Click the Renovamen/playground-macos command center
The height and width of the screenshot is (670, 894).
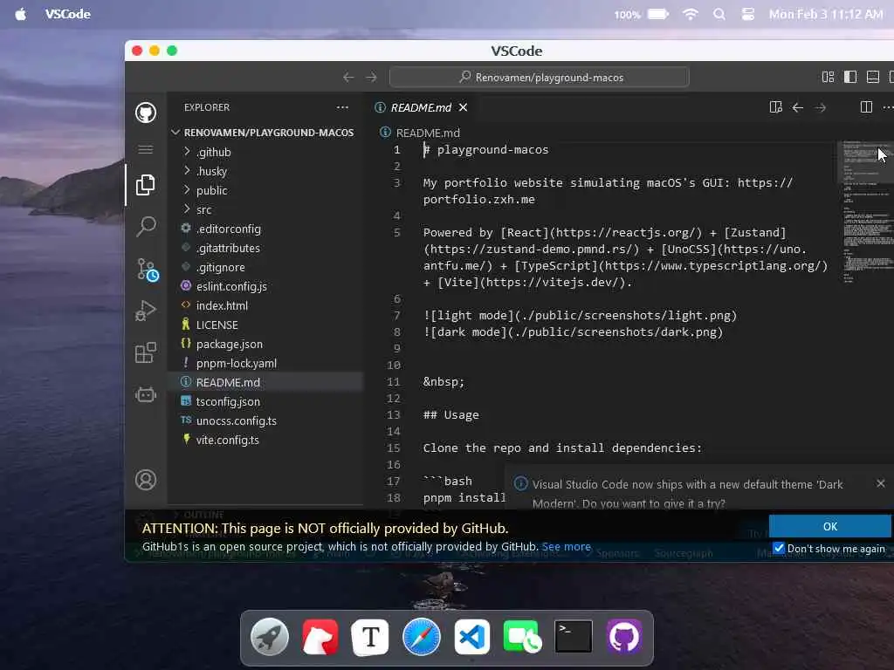[x=539, y=77]
